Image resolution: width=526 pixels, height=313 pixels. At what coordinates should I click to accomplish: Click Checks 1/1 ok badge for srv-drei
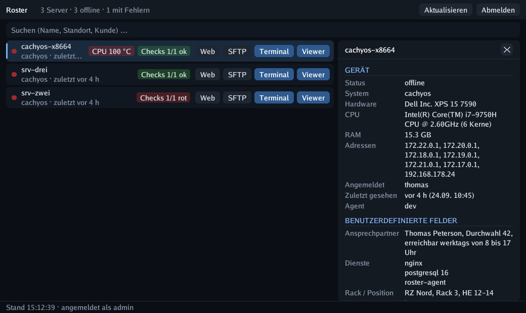tap(164, 74)
